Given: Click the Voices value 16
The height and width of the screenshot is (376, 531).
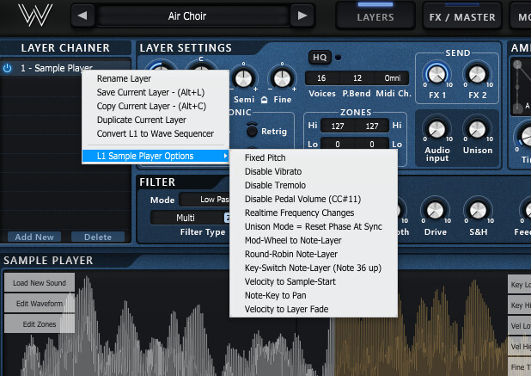Looking at the screenshot, I should [x=321, y=78].
